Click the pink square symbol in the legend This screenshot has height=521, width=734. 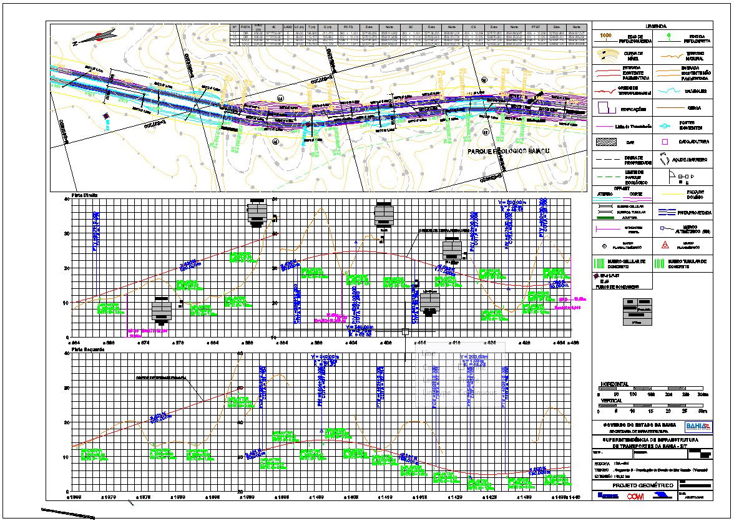pos(665,142)
